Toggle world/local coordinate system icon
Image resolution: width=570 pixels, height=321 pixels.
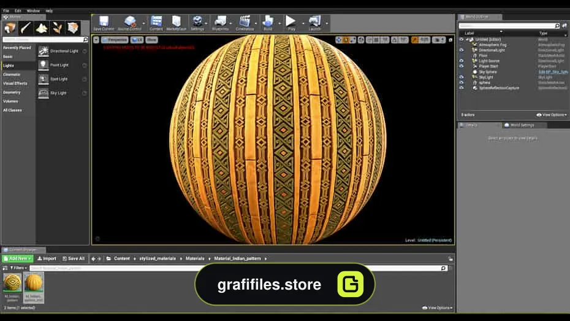361,40
